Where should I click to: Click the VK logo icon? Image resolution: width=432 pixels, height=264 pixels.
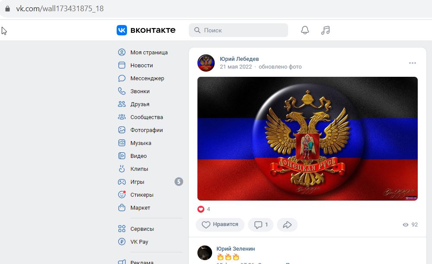pos(121,30)
